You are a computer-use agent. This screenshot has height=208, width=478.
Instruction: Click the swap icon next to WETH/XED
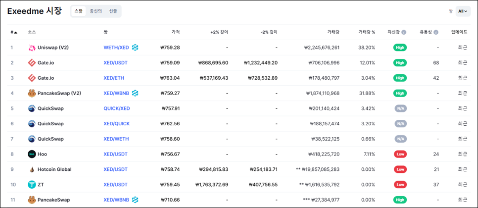coord(135,48)
